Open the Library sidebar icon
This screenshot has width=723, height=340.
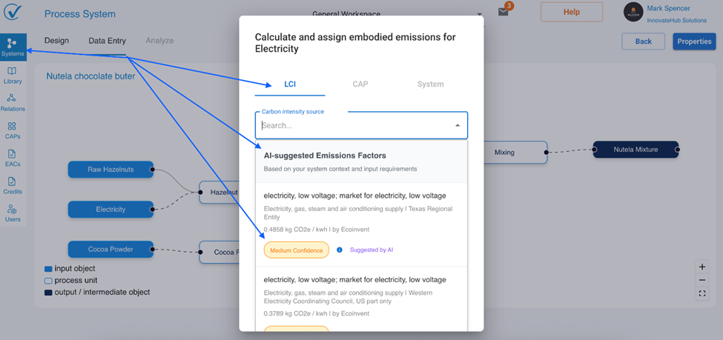[x=13, y=75]
